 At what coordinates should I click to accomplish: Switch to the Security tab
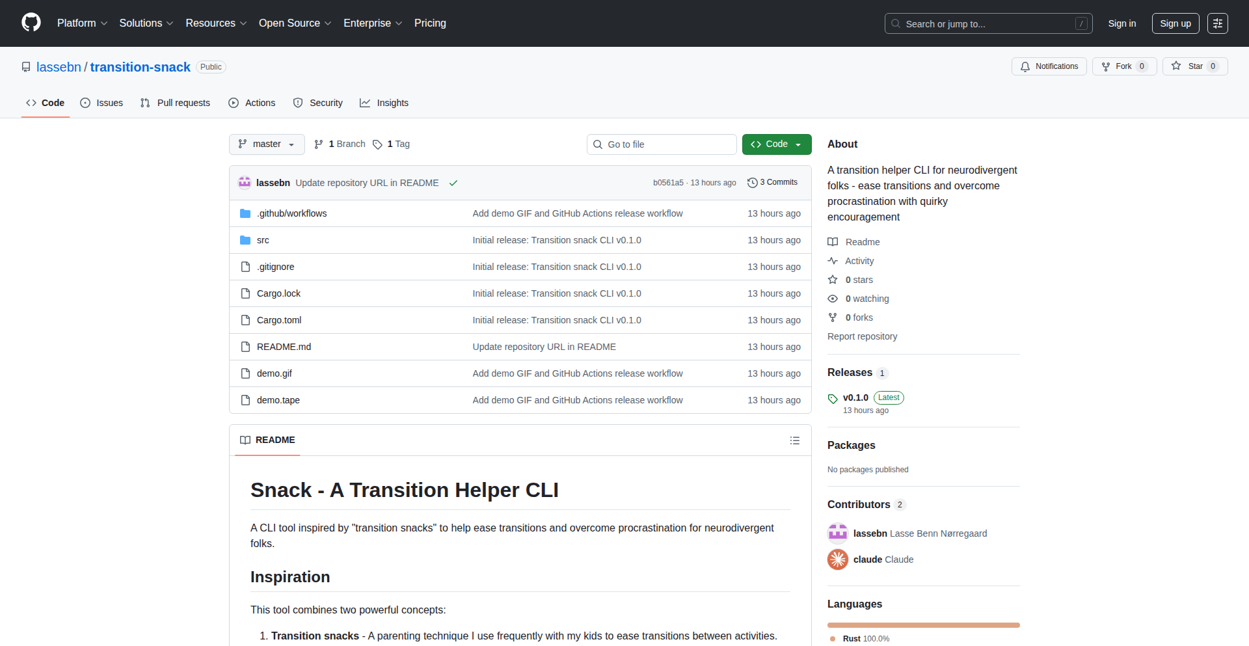tap(317, 103)
